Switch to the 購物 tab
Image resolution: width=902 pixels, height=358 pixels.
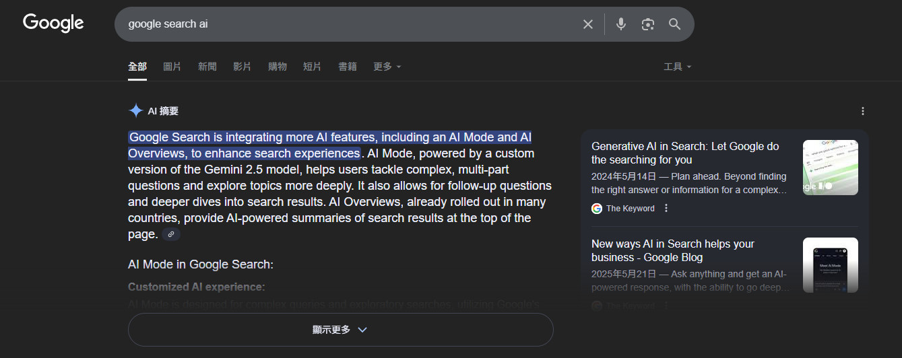point(278,67)
